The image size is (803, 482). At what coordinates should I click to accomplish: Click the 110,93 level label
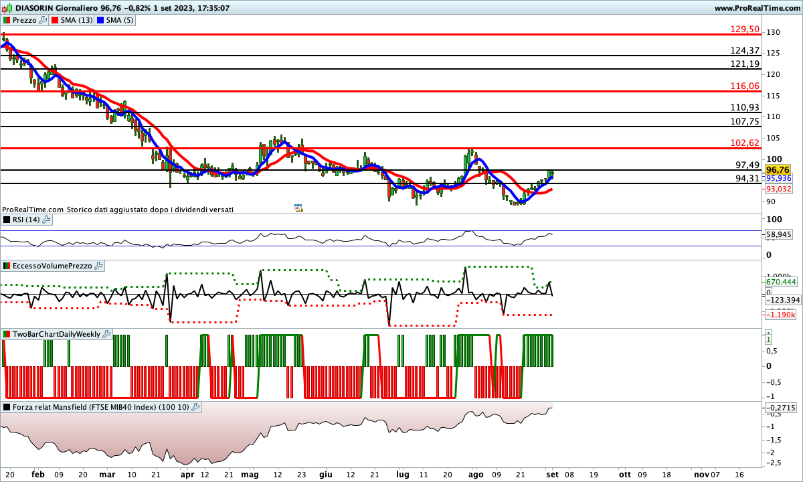(x=745, y=107)
